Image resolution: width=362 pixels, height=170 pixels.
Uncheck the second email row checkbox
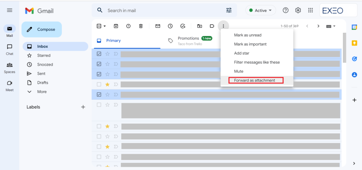click(99, 64)
